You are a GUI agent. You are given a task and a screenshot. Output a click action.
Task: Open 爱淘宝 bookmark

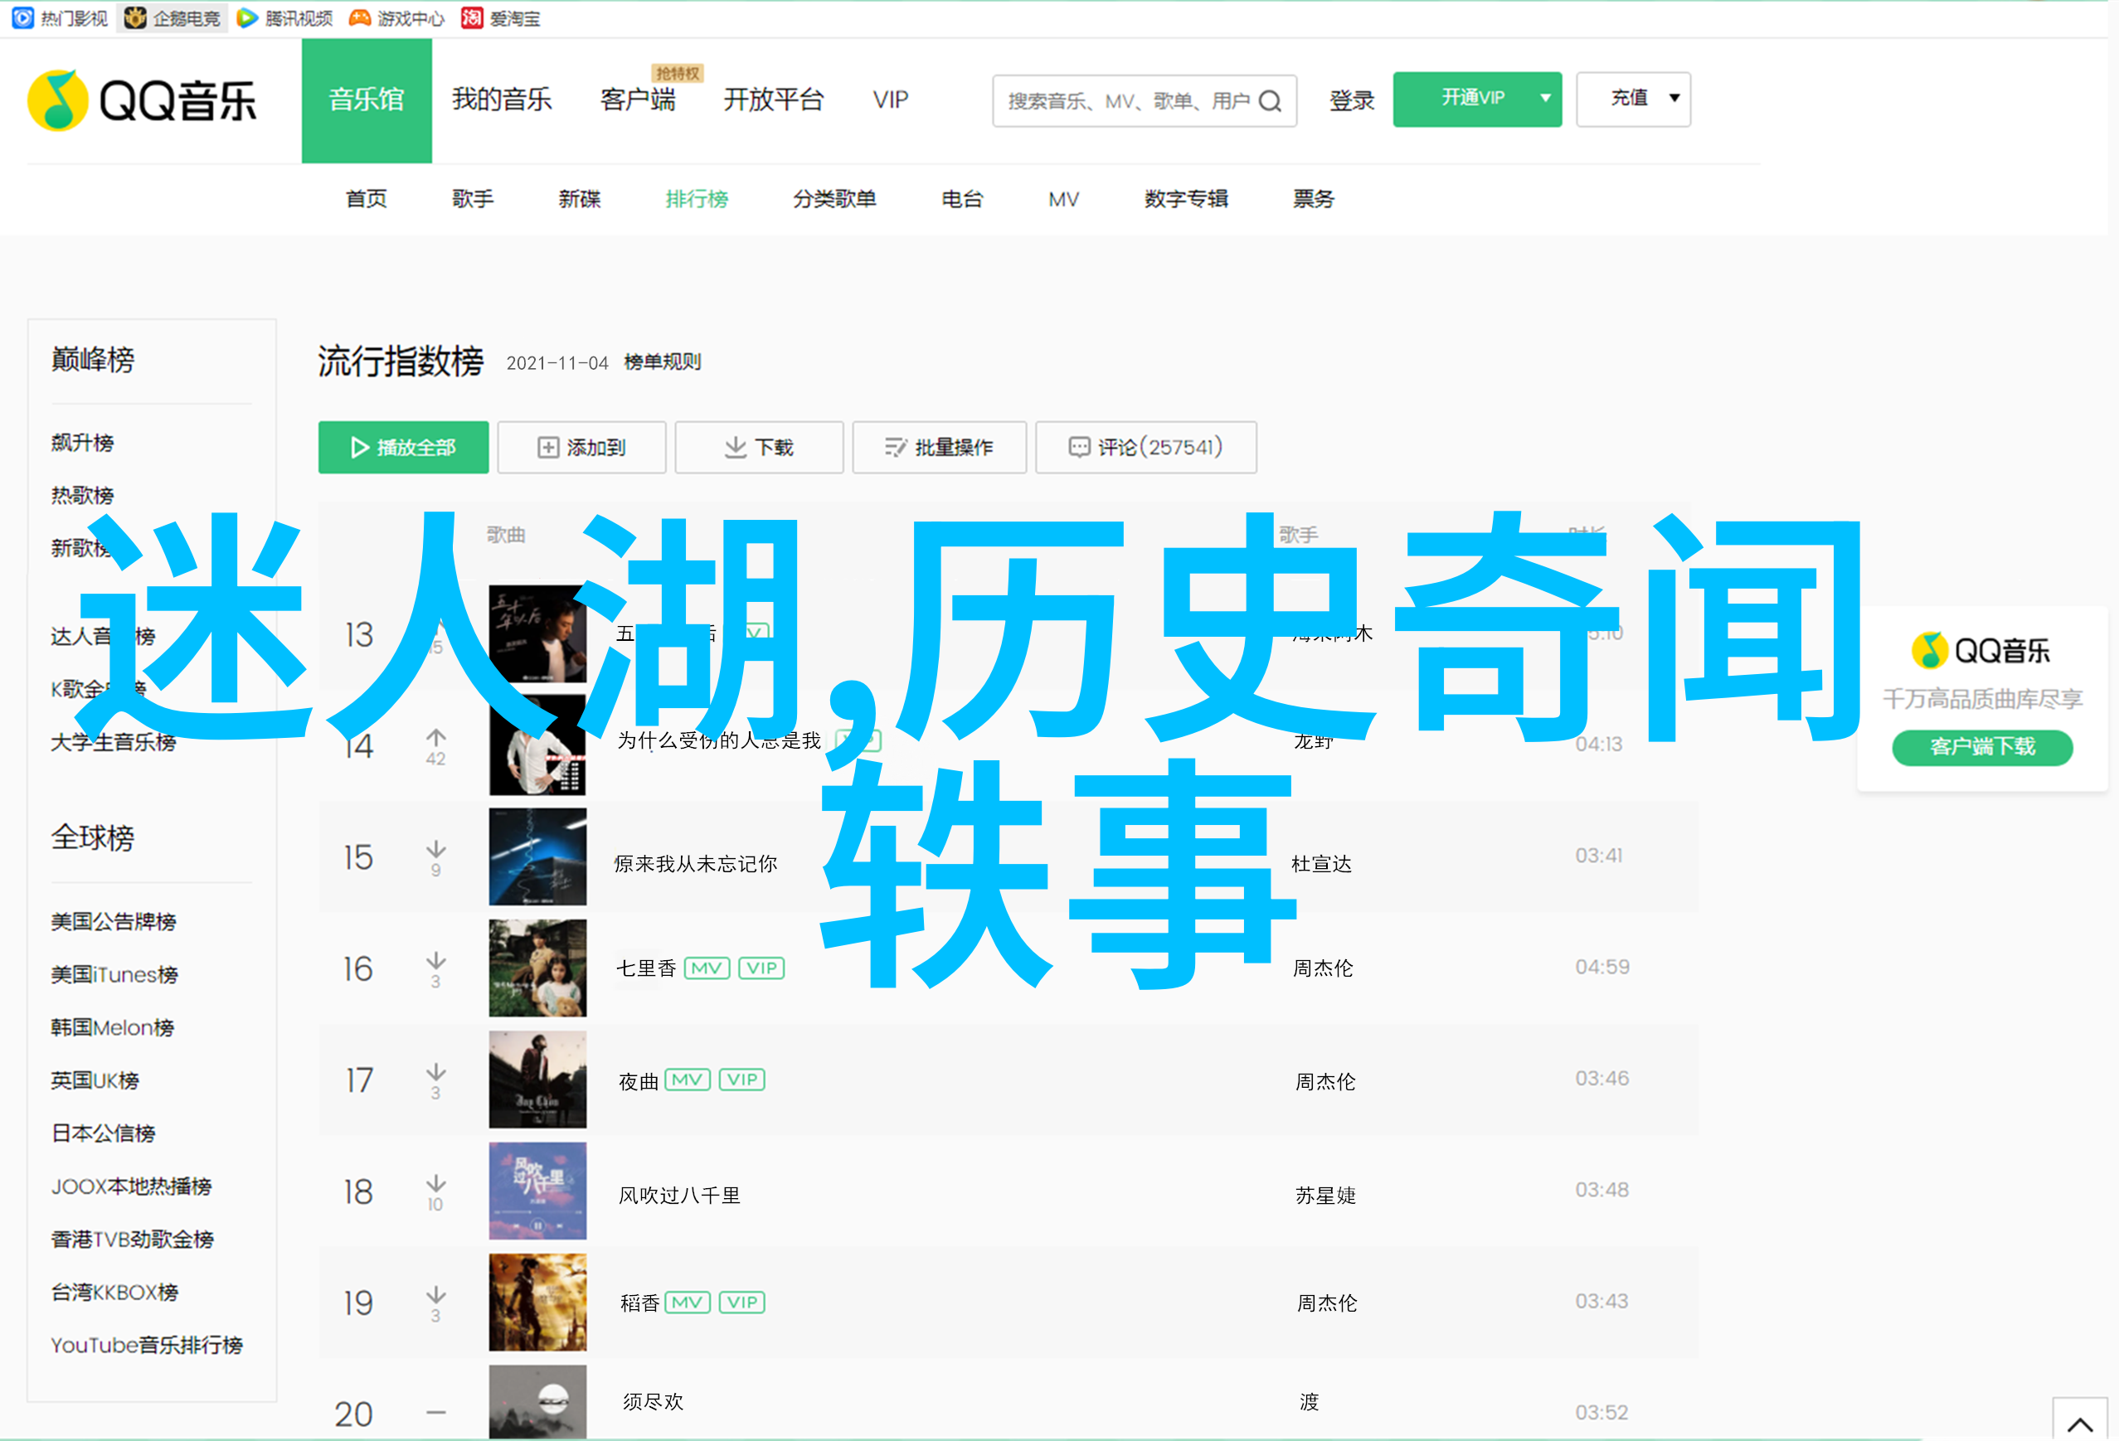502,17
